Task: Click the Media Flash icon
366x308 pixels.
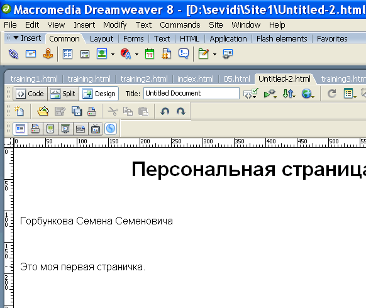Action: click(126, 53)
